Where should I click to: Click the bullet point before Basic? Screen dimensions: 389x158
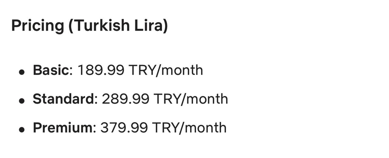22,72
